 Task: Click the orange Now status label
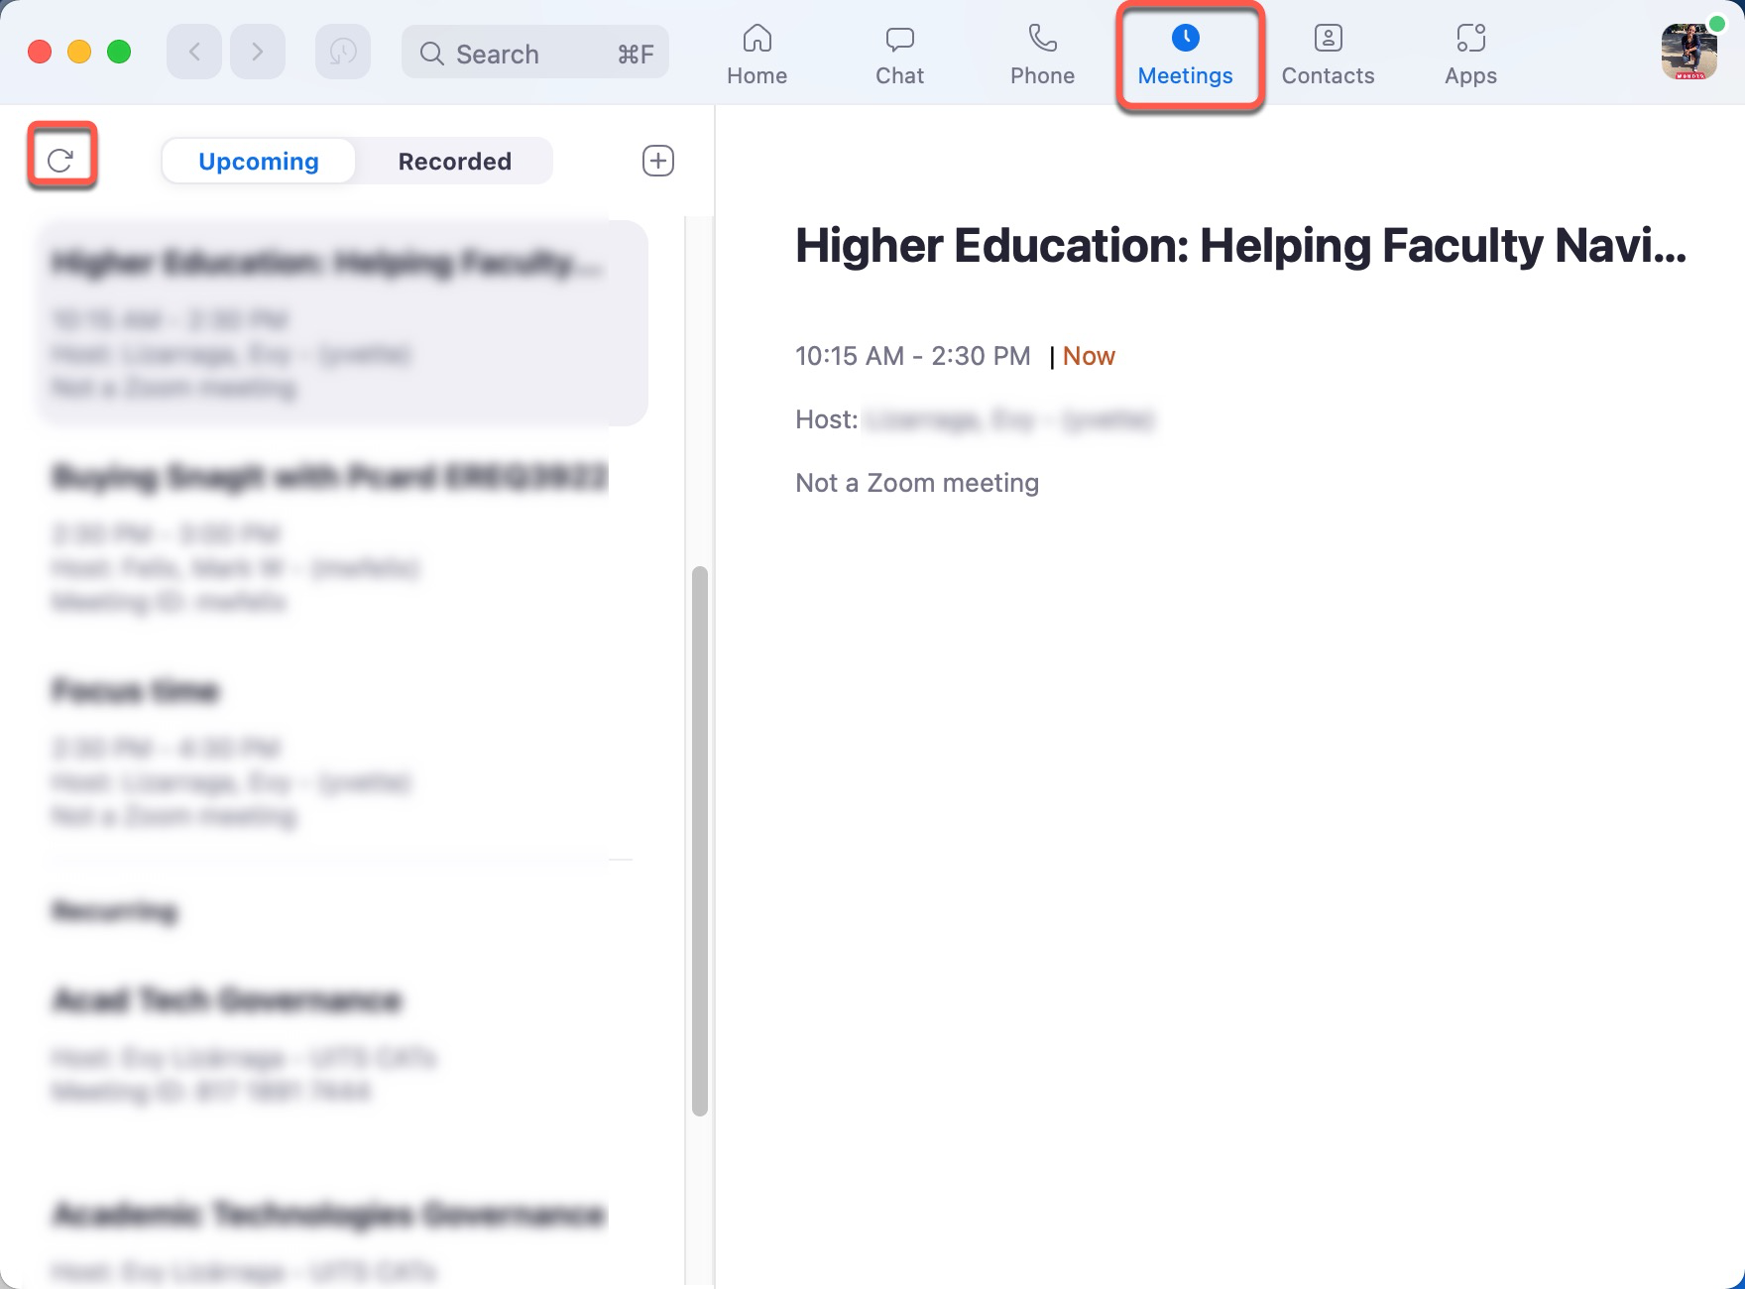(1089, 356)
